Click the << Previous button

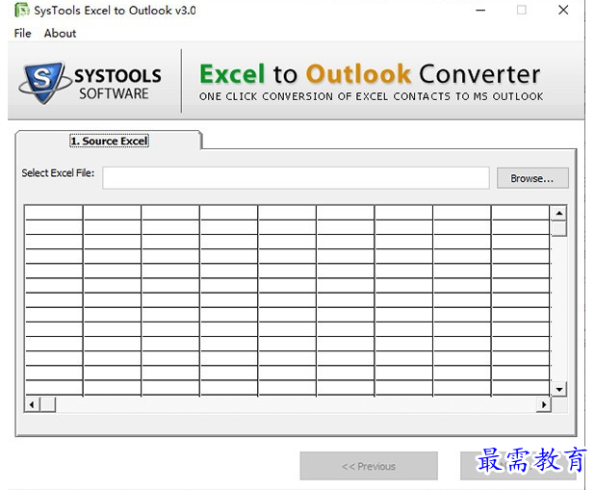click(369, 466)
